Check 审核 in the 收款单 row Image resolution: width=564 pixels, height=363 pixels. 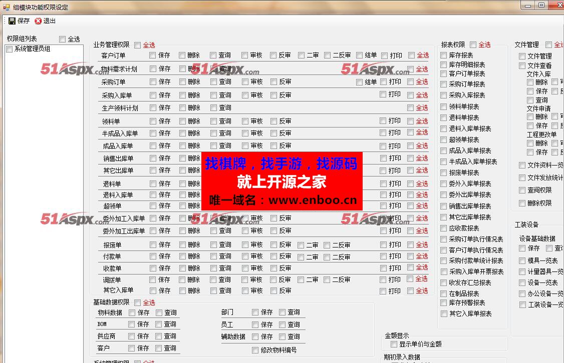[245, 268]
